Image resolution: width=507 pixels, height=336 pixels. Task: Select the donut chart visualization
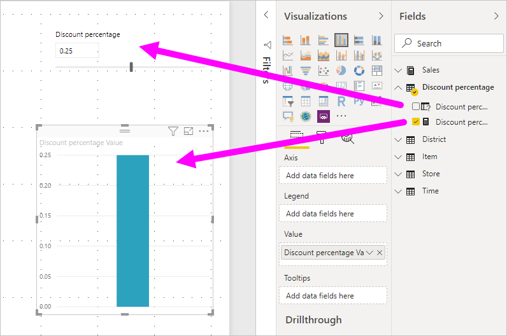pyautogui.click(x=359, y=71)
